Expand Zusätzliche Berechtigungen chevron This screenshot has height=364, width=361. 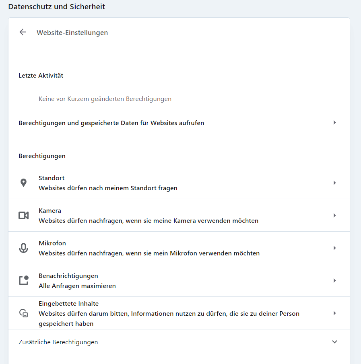coord(334,342)
